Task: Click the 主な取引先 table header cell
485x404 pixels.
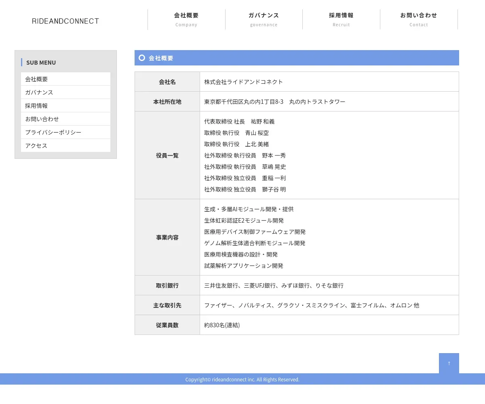Action: [167, 305]
